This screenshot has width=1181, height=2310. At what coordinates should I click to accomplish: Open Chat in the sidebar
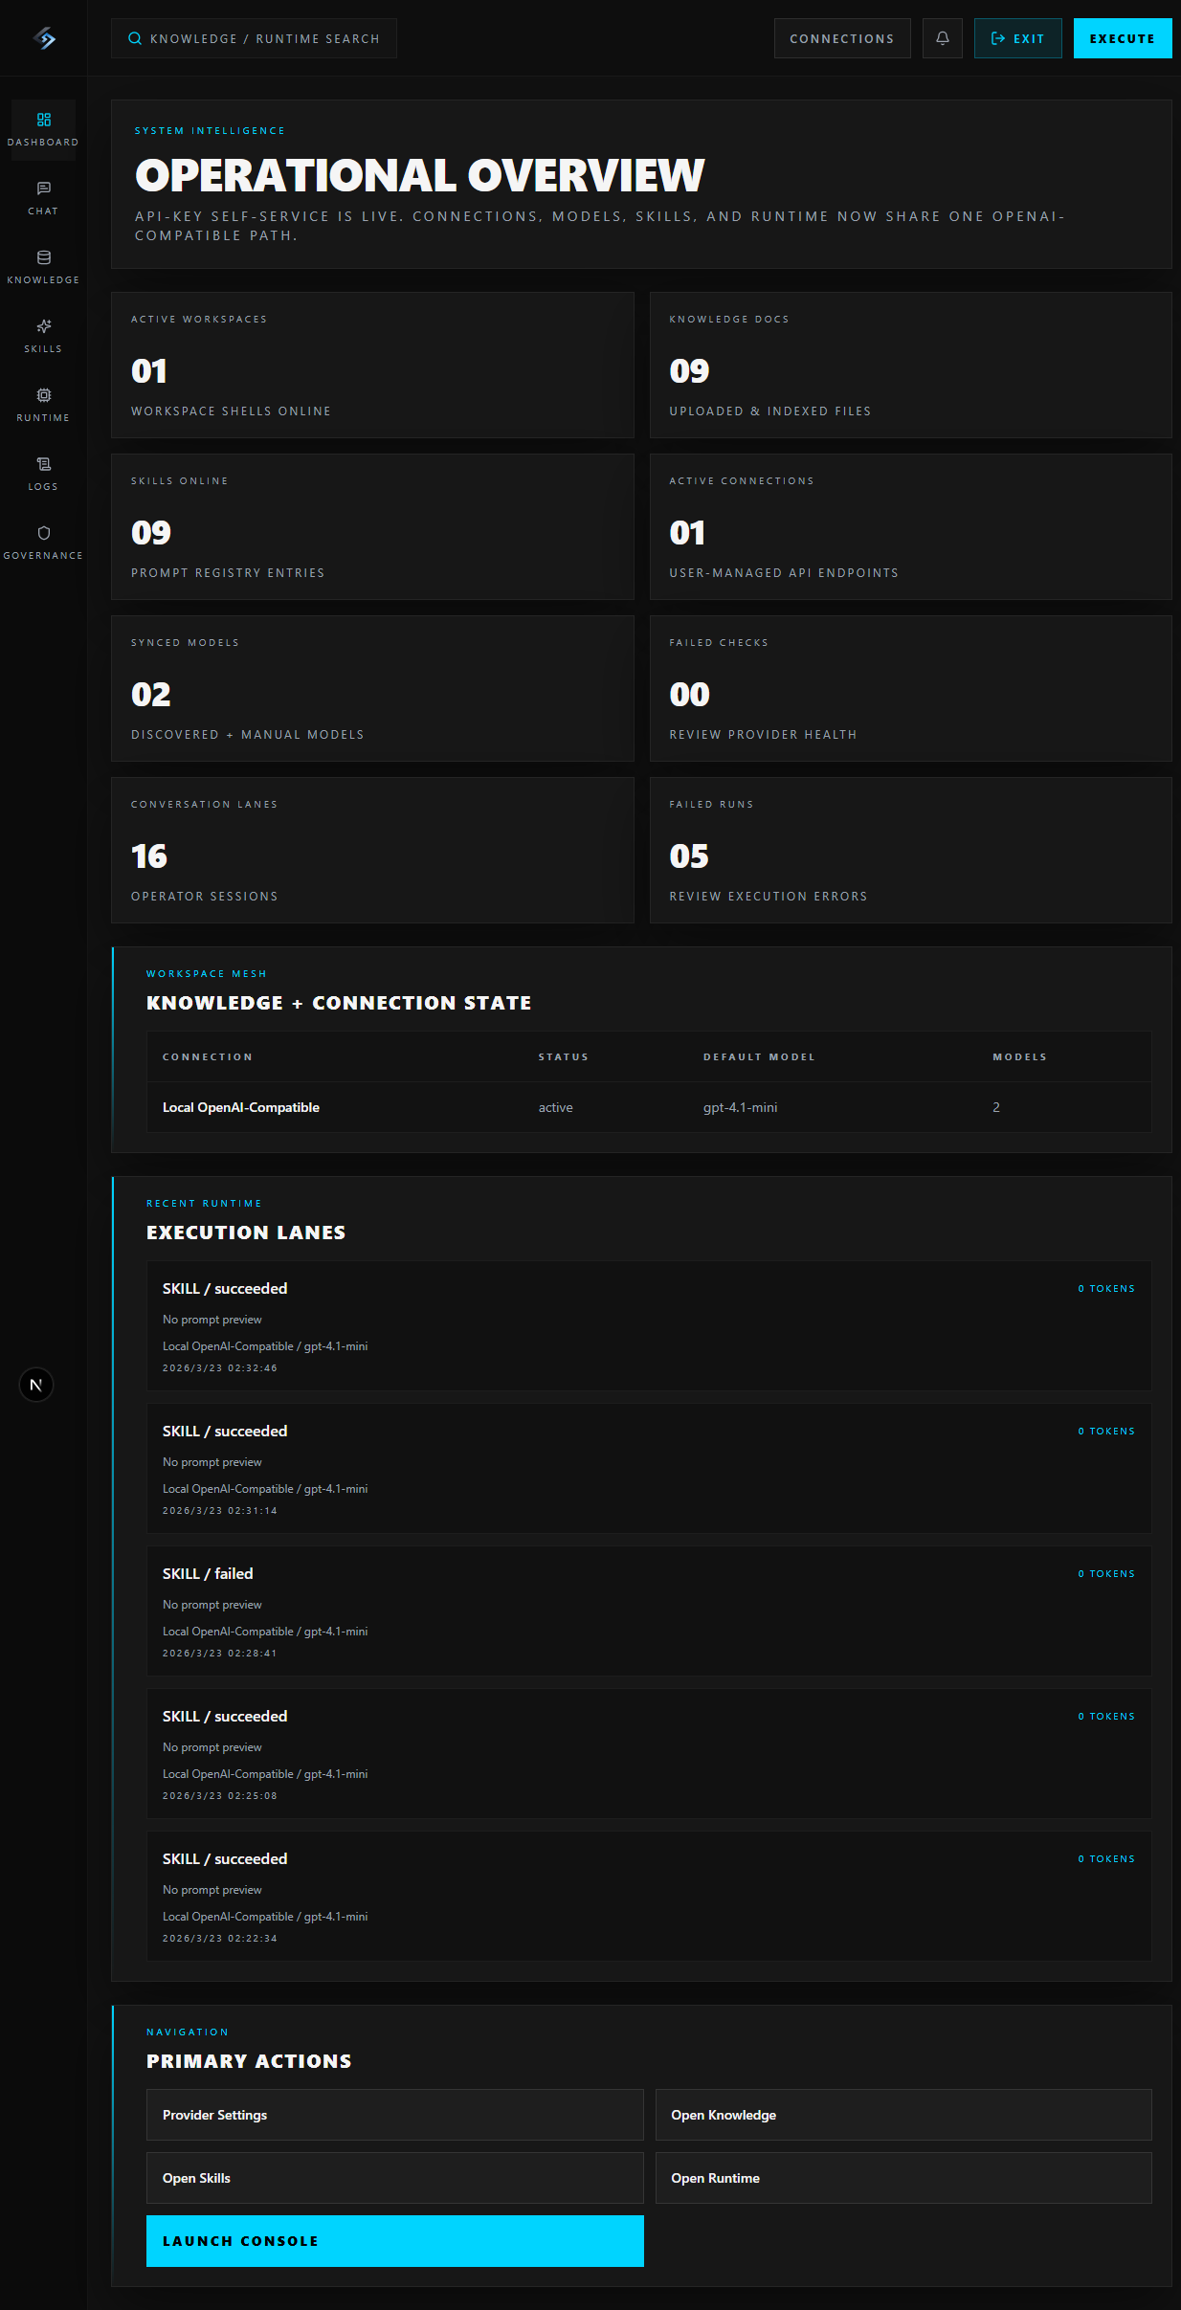[x=43, y=198]
